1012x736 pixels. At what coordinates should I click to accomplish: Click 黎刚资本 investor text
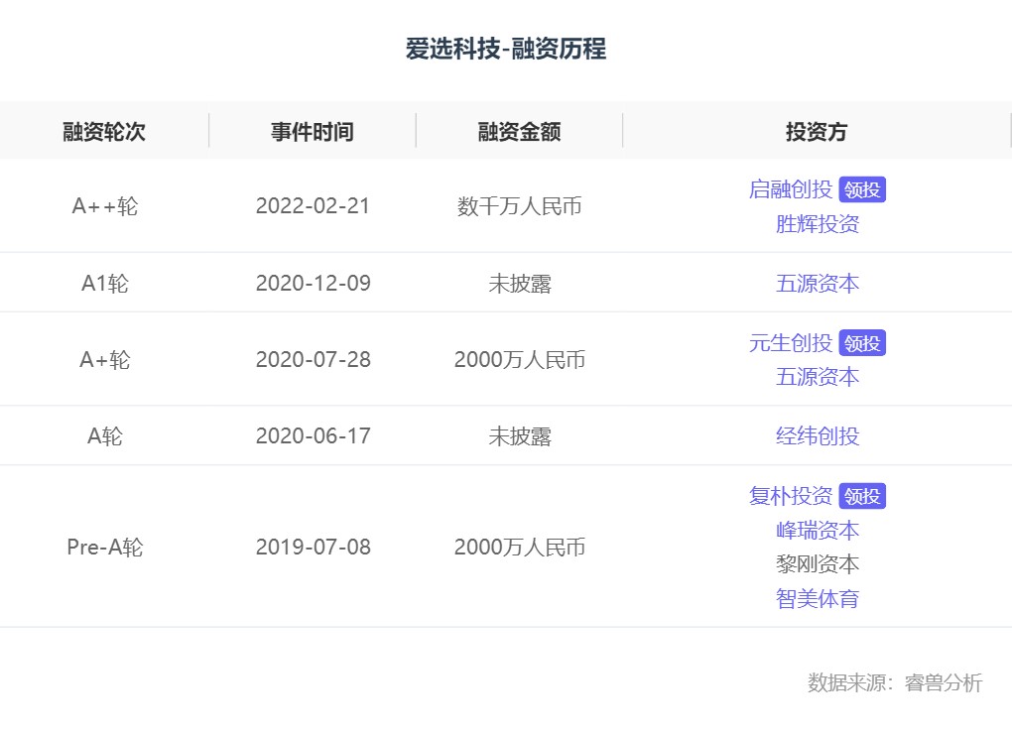tap(818, 564)
